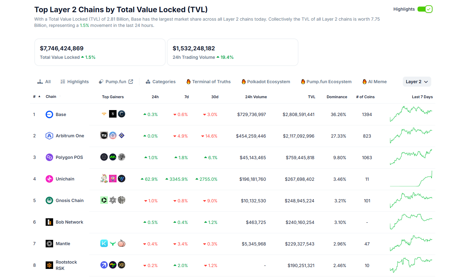This screenshot has width=465, height=278.
Task: Click the Mantle chain logo
Action: pyautogui.click(x=49, y=244)
